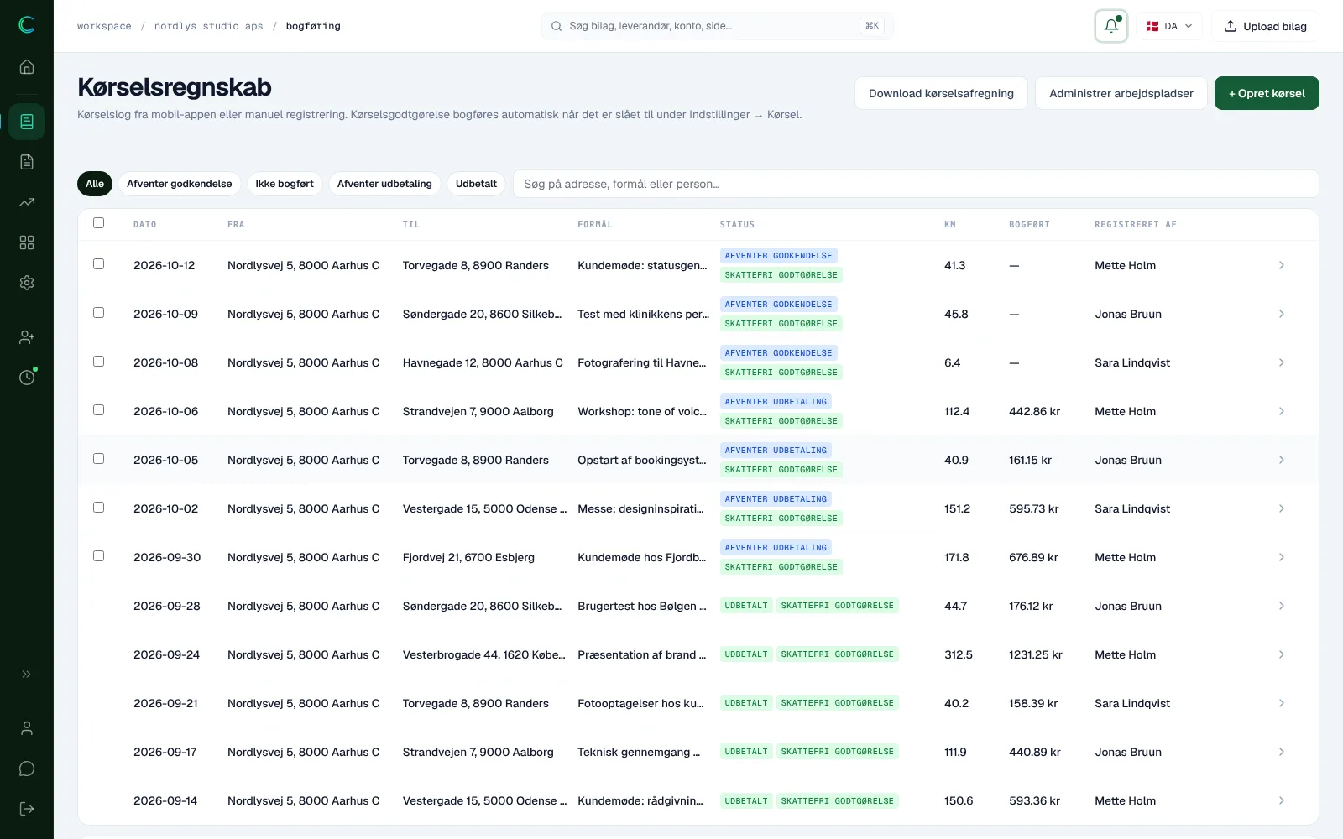Click Download kørselsafregning button

tap(941, 93)
